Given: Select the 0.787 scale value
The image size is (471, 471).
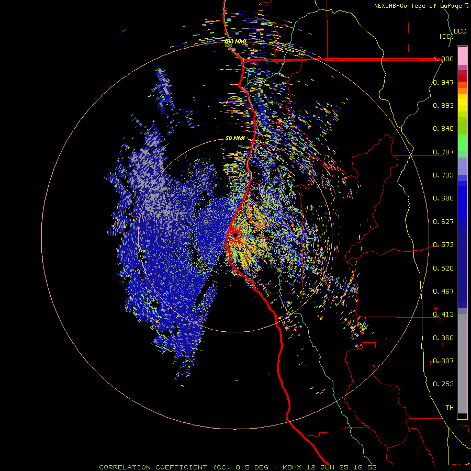Looking at the screenshot, I should [x=443, y=152].
